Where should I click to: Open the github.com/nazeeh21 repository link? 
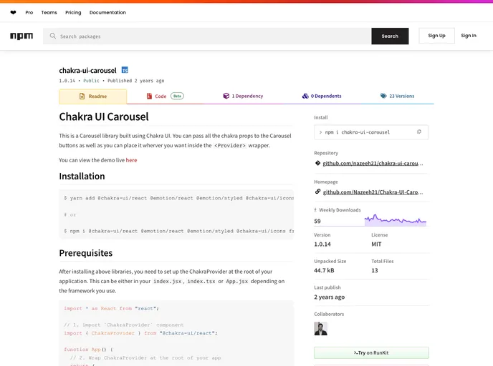[x=373, y=163]
